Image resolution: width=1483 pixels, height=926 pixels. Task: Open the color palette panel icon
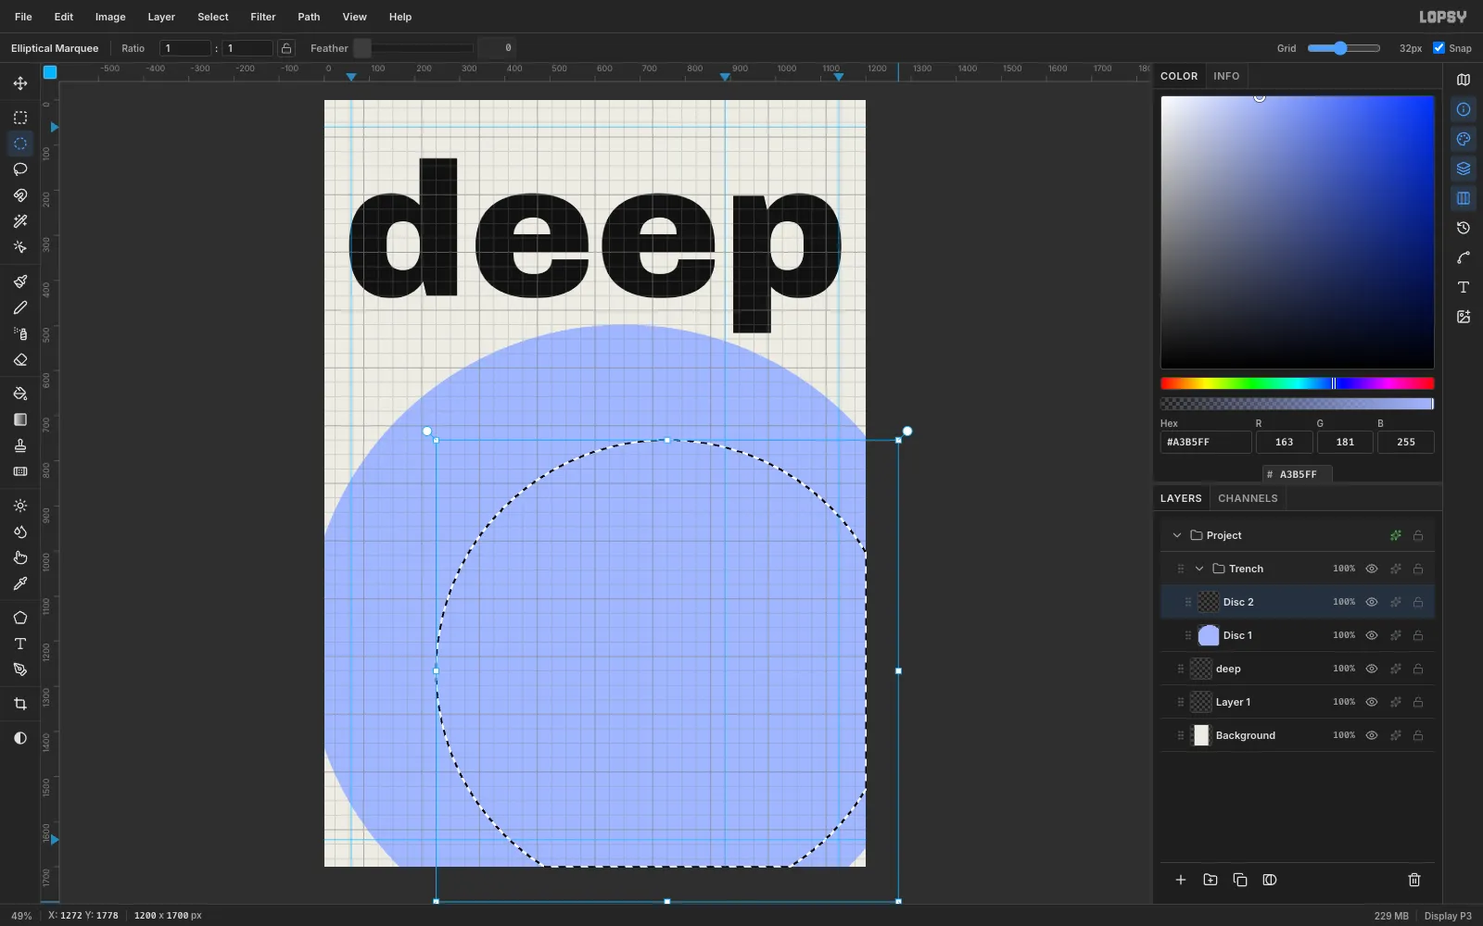pyautogui.click(x=1464, y=139)
